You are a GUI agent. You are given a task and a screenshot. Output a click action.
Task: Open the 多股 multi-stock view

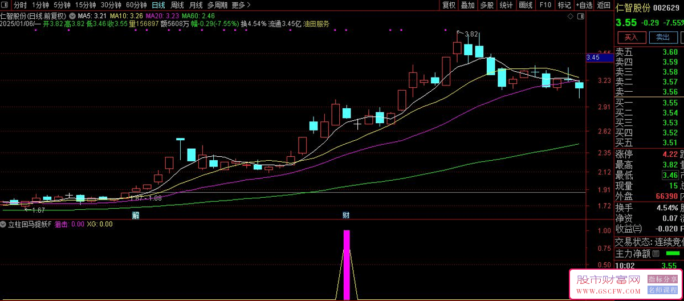pyautogui.click(x=486, y=5)
